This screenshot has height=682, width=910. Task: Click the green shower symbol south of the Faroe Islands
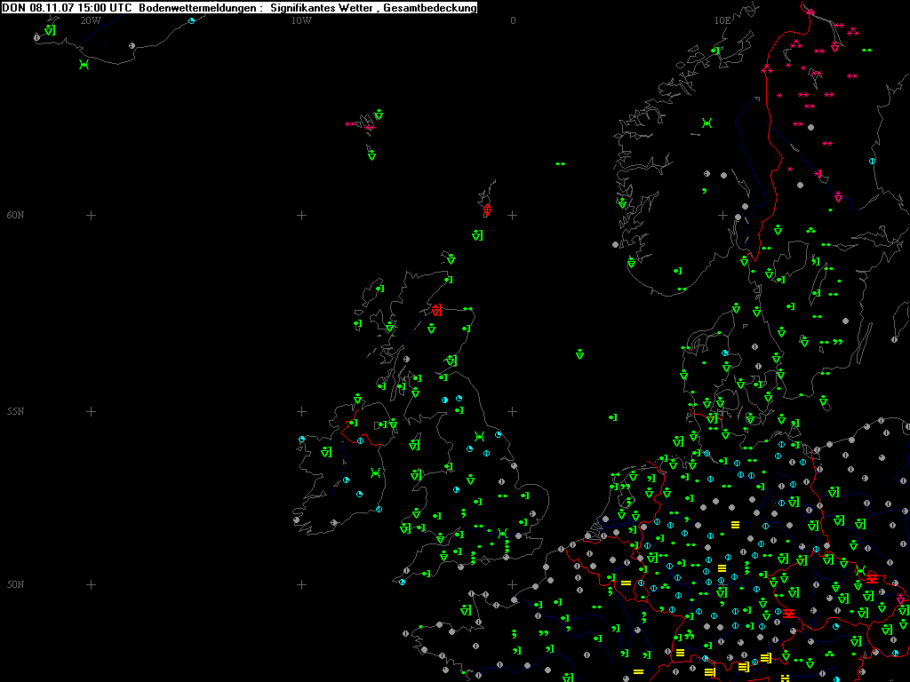(x=371, y=155)
